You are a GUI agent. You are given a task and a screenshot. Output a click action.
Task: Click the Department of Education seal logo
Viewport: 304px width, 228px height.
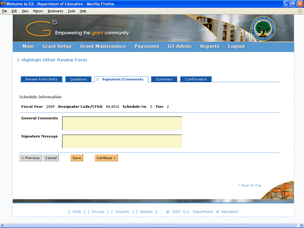pos(263,28)
